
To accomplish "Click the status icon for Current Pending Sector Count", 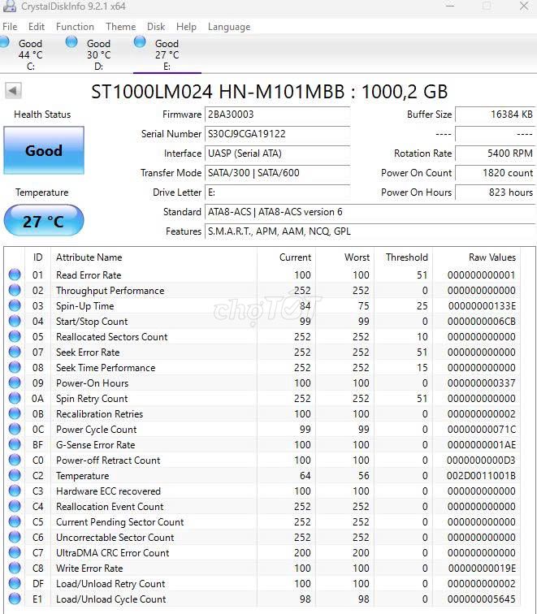I will pos(15,521).
